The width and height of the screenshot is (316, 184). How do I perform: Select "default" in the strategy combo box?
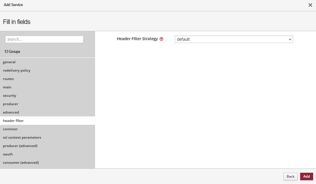(233, 39)
